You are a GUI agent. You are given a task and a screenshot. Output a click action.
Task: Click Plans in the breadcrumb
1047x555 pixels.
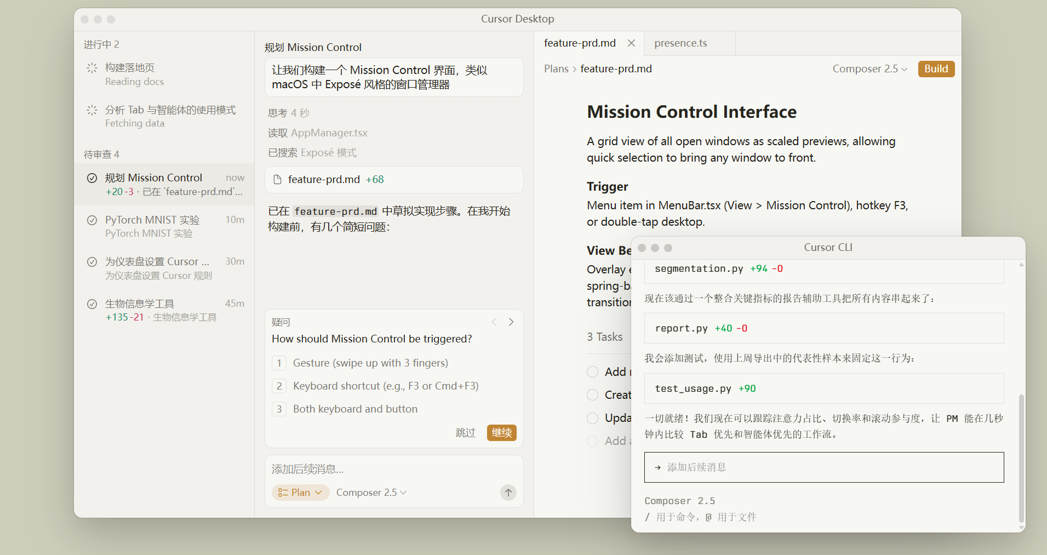[x=556, y=69]
